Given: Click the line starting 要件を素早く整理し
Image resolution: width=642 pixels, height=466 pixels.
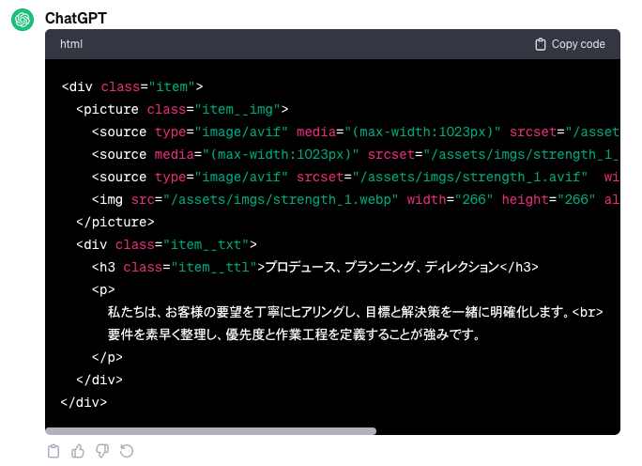Looking at the screenshot, I should 294,334.
